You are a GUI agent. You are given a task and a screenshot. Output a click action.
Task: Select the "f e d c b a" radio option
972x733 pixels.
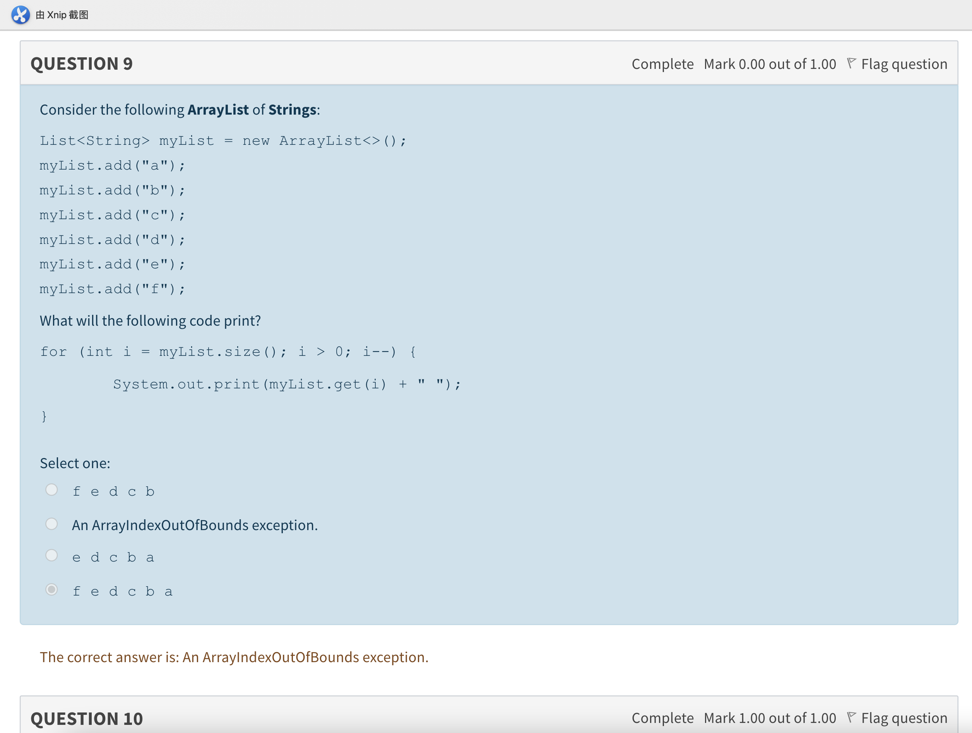(x=52, y=589)
